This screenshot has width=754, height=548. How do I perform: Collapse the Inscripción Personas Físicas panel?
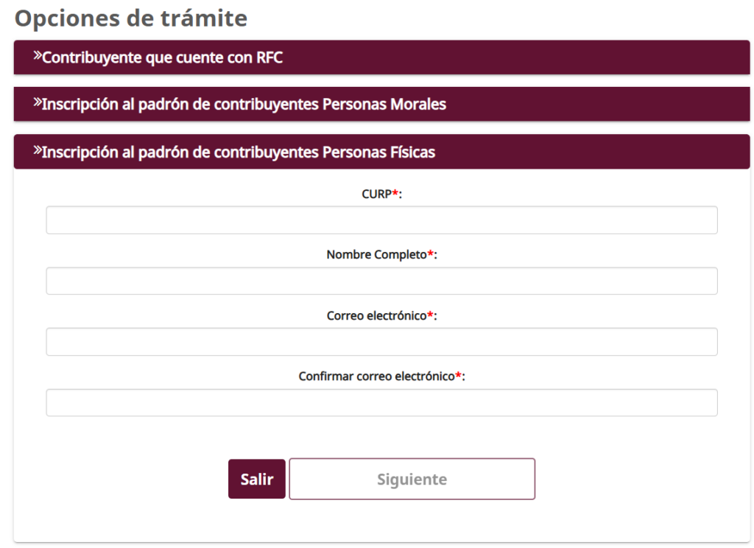pyautogui.click(x=238, y=152)
